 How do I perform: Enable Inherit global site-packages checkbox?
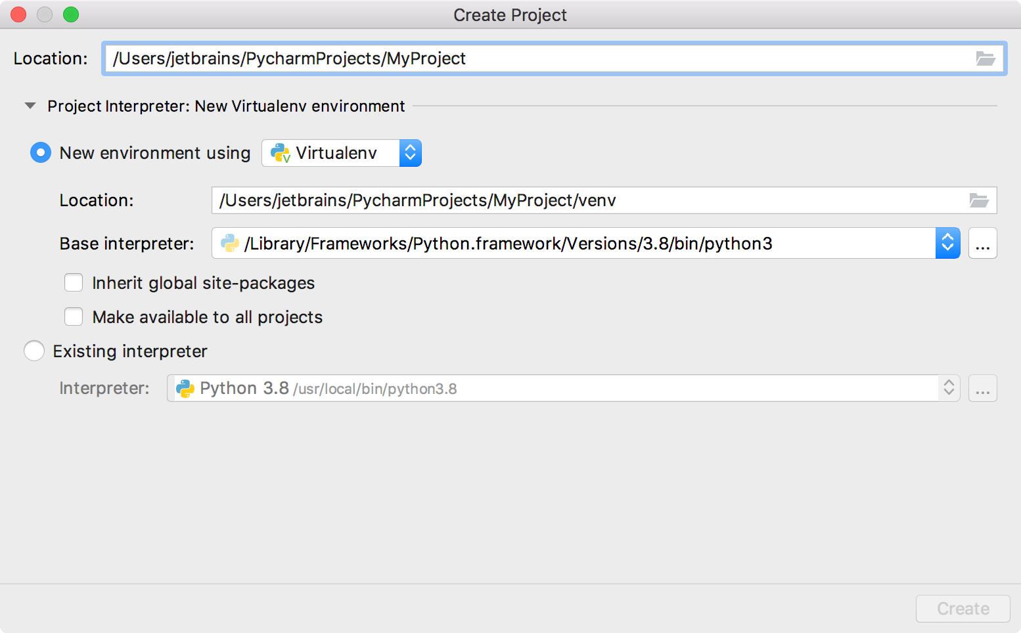pyautogui.click(x=74, y=282)
